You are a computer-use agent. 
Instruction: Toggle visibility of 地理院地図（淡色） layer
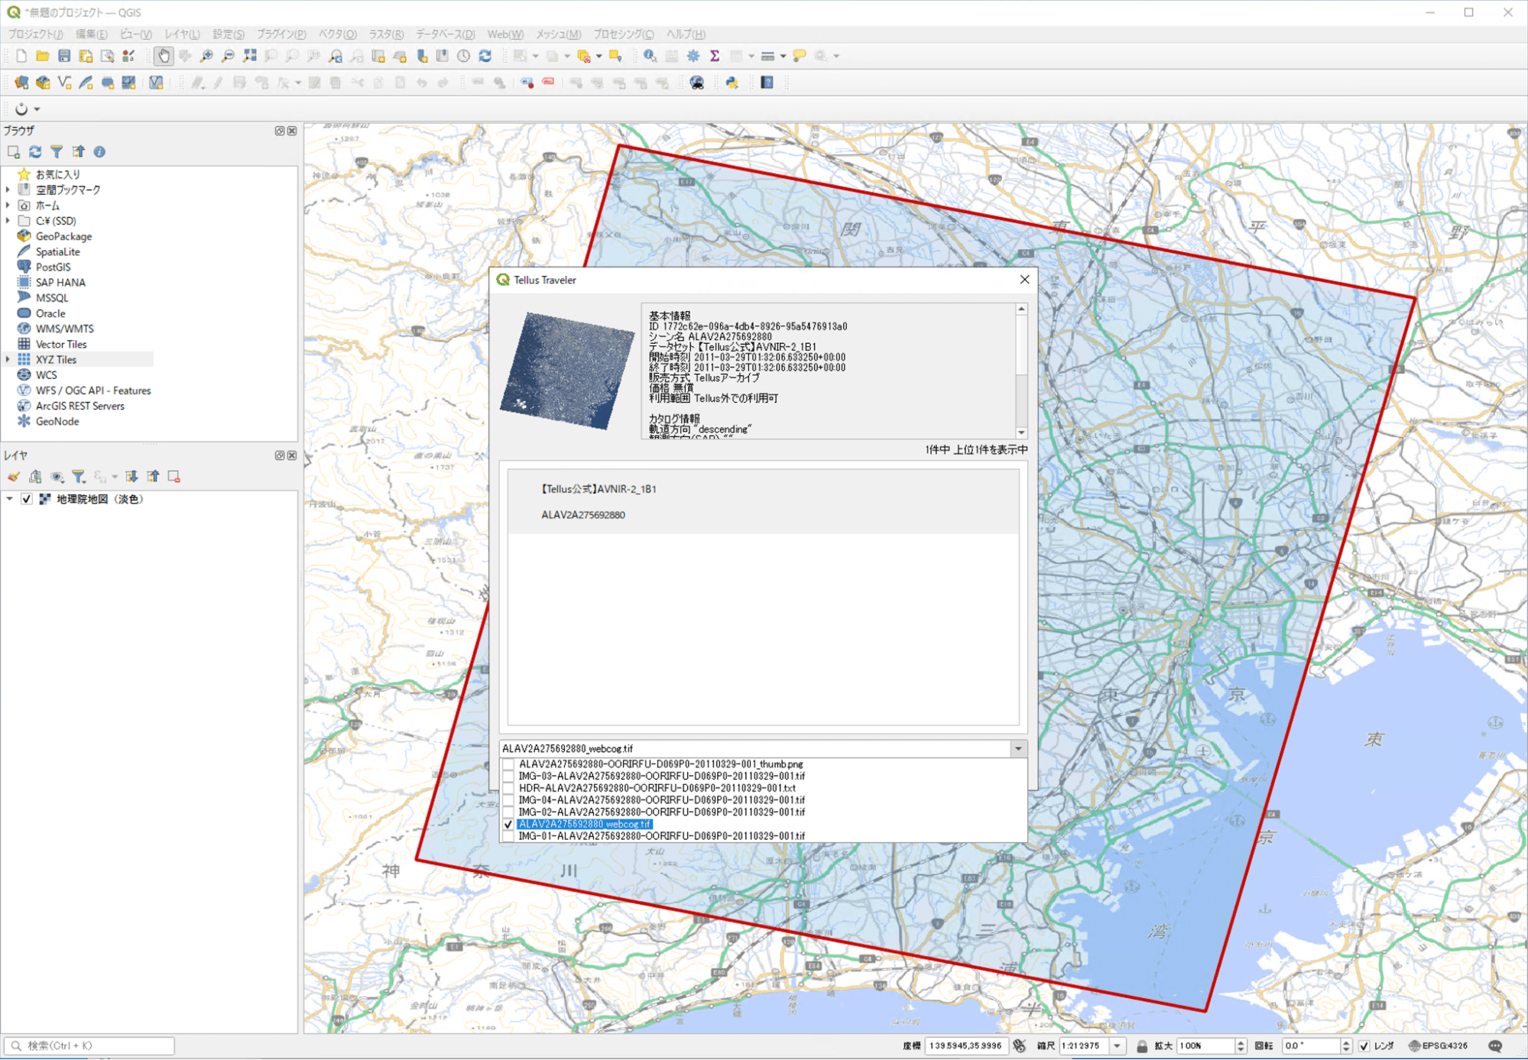click(27, 499)
